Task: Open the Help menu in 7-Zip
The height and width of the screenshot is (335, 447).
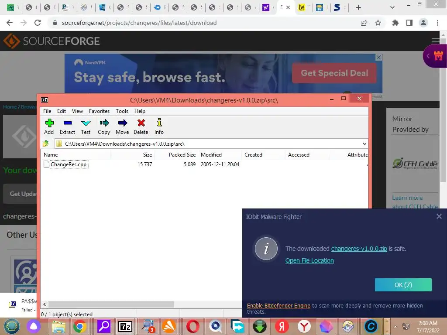Action: (x=140, y=111)
